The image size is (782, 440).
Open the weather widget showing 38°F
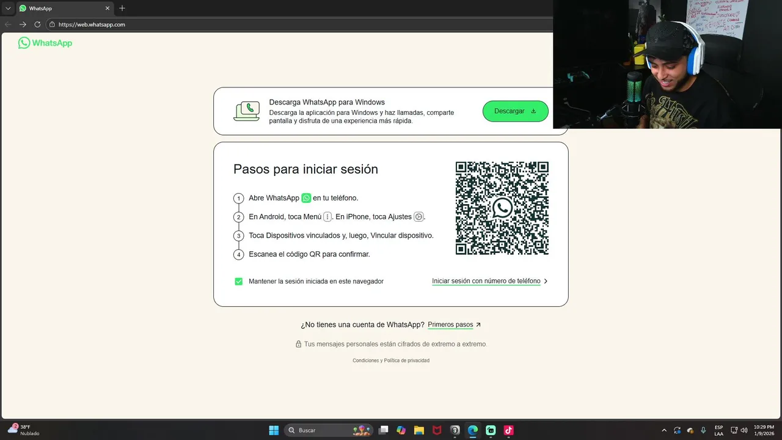(23, 430)
